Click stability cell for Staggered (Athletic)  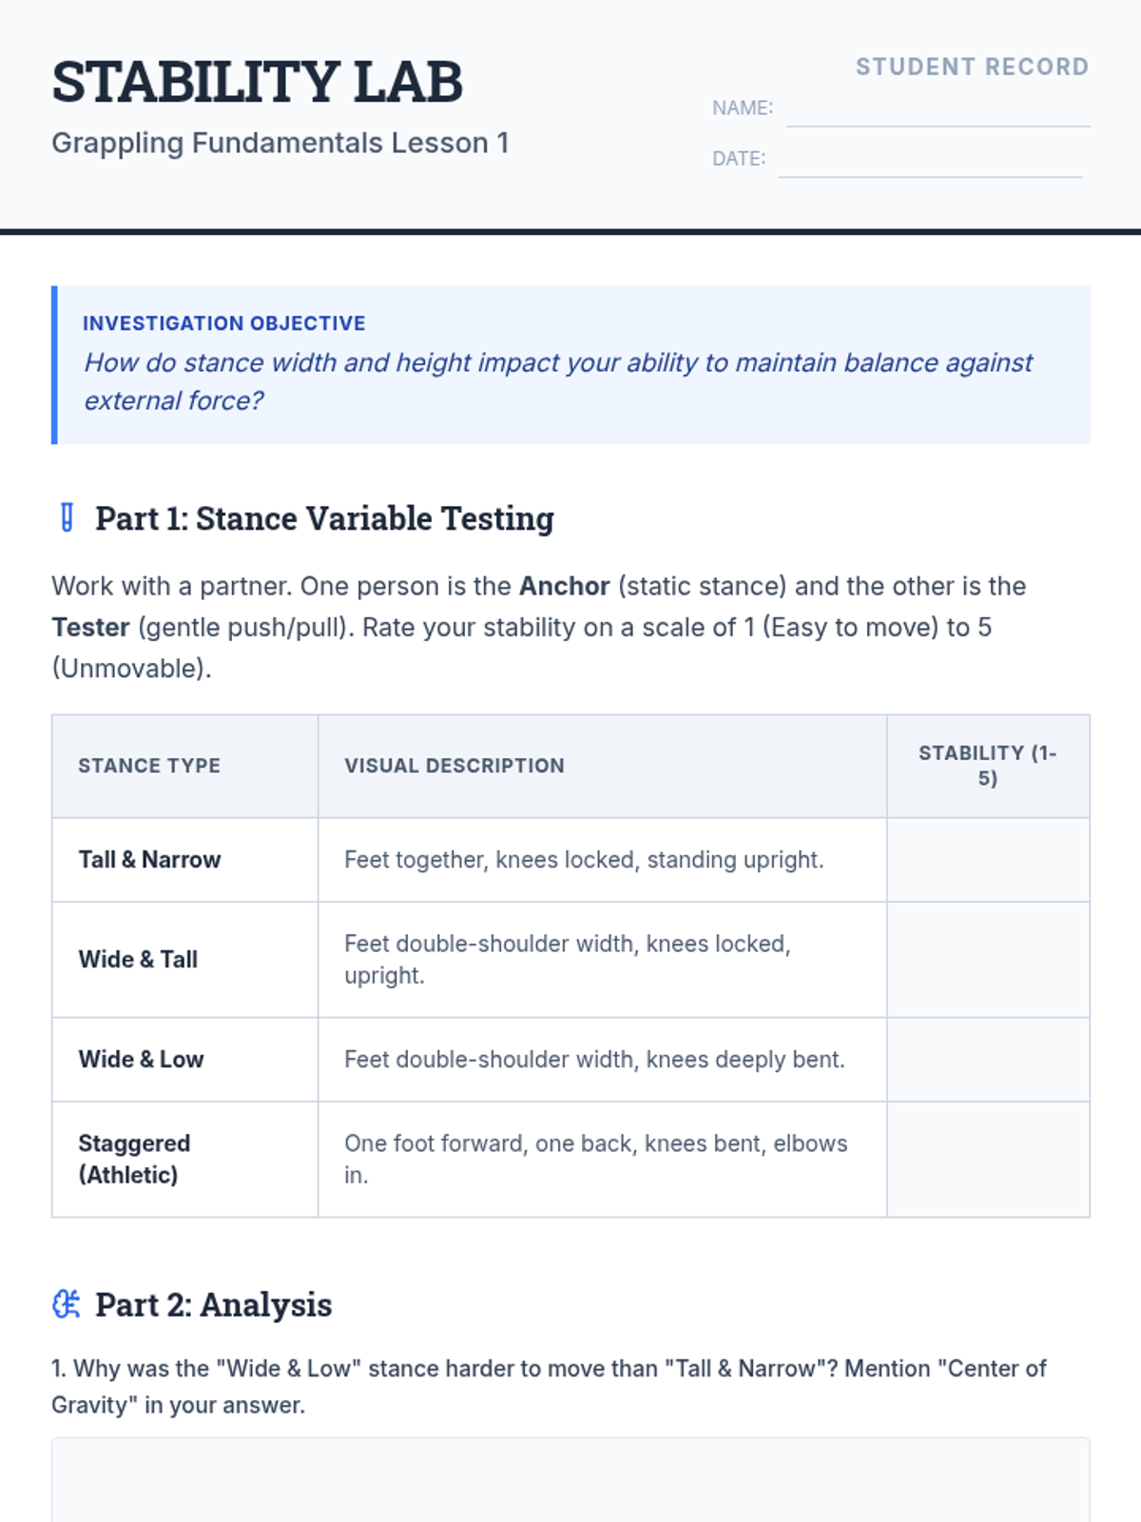coord(988,1160)
